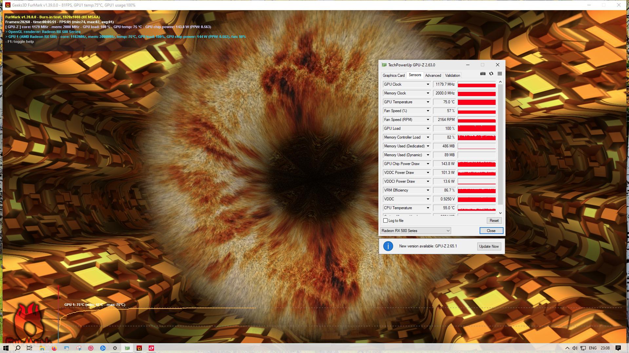
Task: Enable the Log to file checkbox
Action: 386,221
